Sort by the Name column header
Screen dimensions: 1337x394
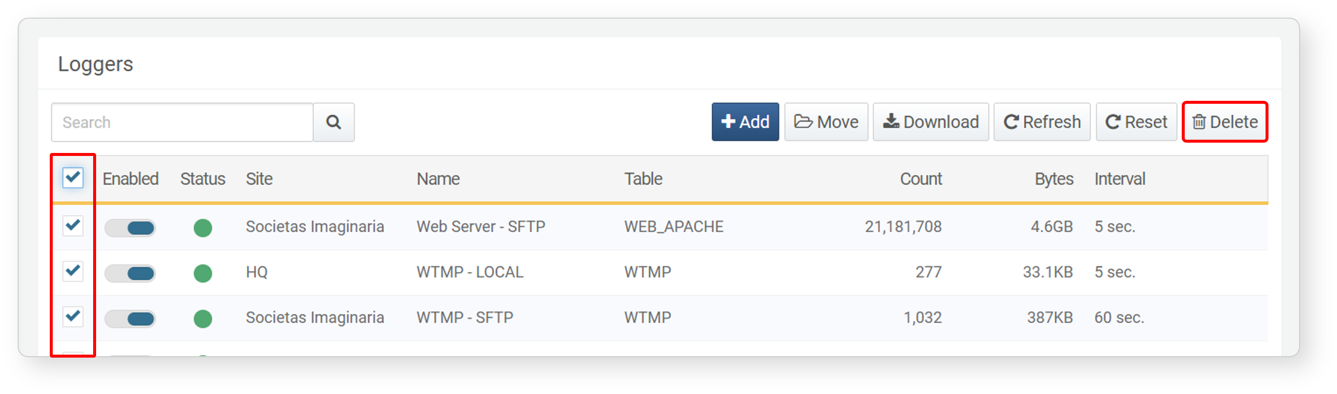point(438,179)
